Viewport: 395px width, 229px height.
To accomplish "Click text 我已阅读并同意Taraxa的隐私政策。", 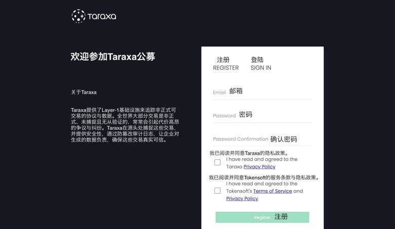I will (249, 153).
